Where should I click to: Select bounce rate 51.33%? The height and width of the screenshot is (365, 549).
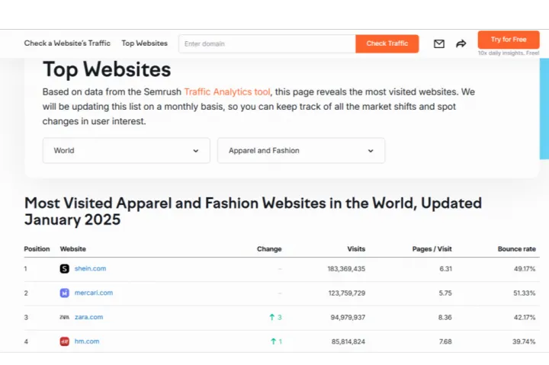coord(525,293)
